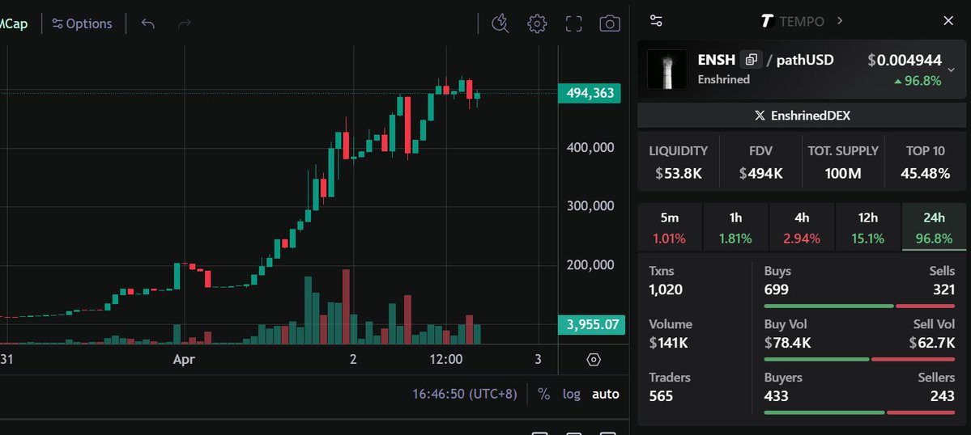This screenshot has width=971, height=435.
Task: Open chart settings gear
Action: (x=537, y=23)
